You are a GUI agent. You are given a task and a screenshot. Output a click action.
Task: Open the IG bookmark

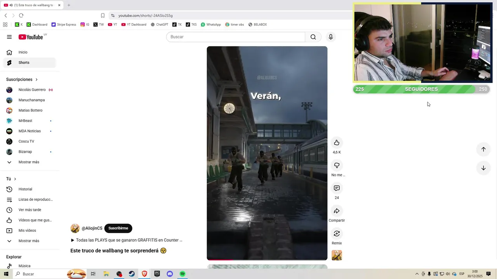pos(85,24)
